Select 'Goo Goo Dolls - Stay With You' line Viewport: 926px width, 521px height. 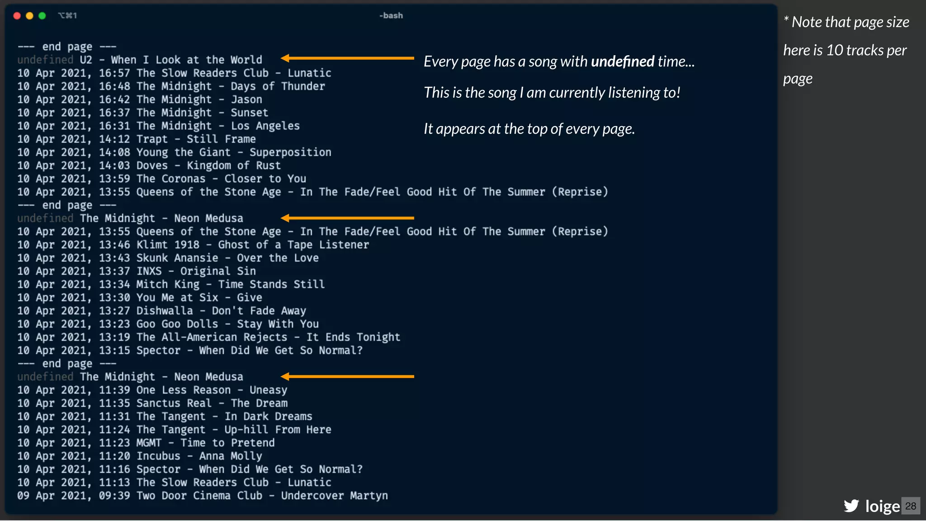click(x=168, y=324)
